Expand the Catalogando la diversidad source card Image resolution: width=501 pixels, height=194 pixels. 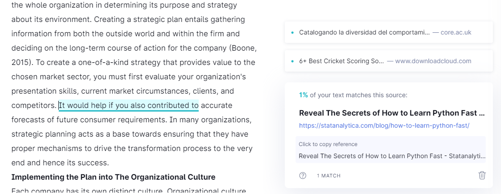click(388, 32)
